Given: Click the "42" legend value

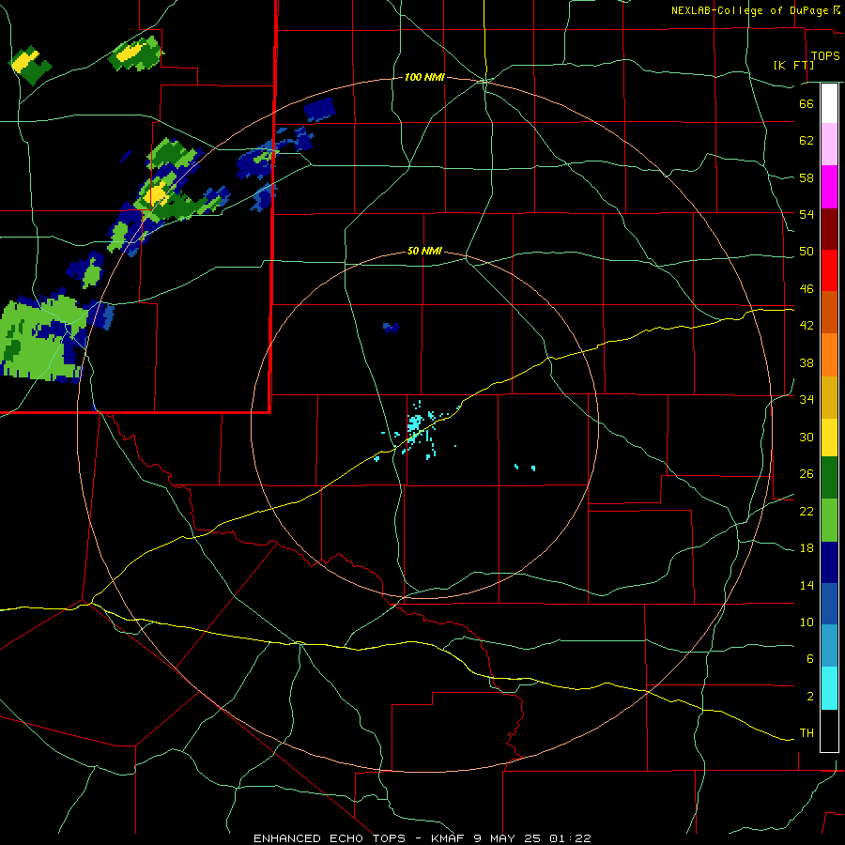Looking at the screenshot, I should 807,326.
